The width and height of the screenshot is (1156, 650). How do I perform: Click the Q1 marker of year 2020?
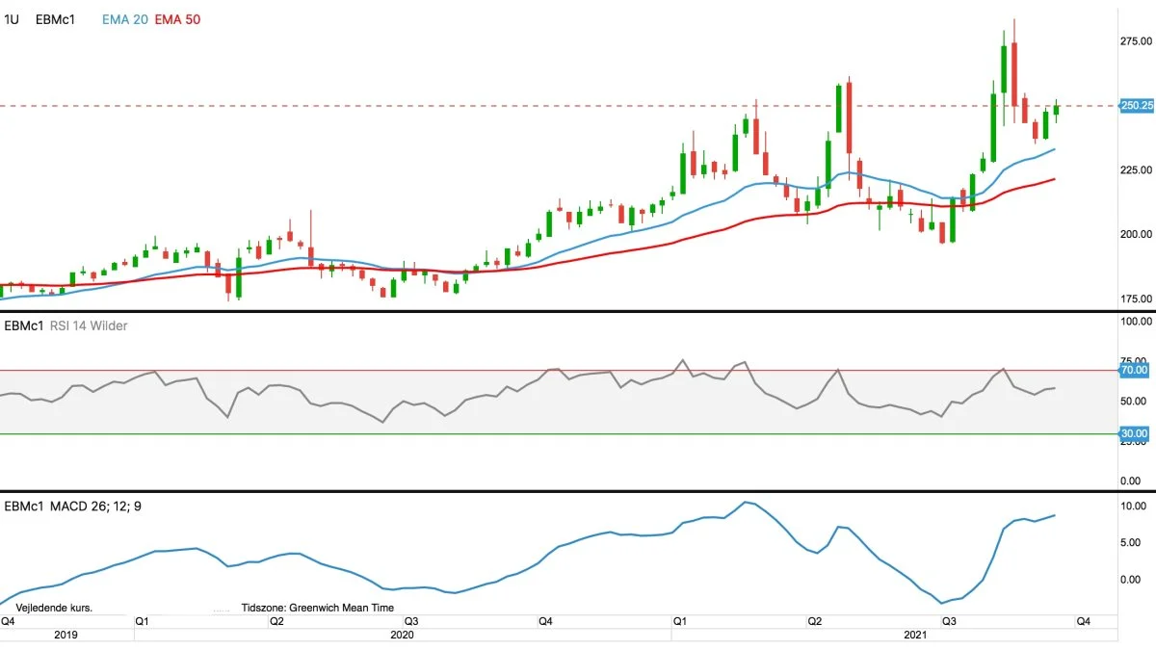[143, 621]
